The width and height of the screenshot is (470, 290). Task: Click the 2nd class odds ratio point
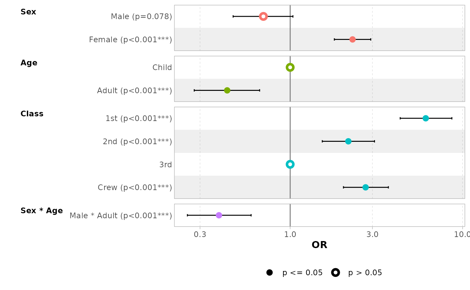click(348, 141)
